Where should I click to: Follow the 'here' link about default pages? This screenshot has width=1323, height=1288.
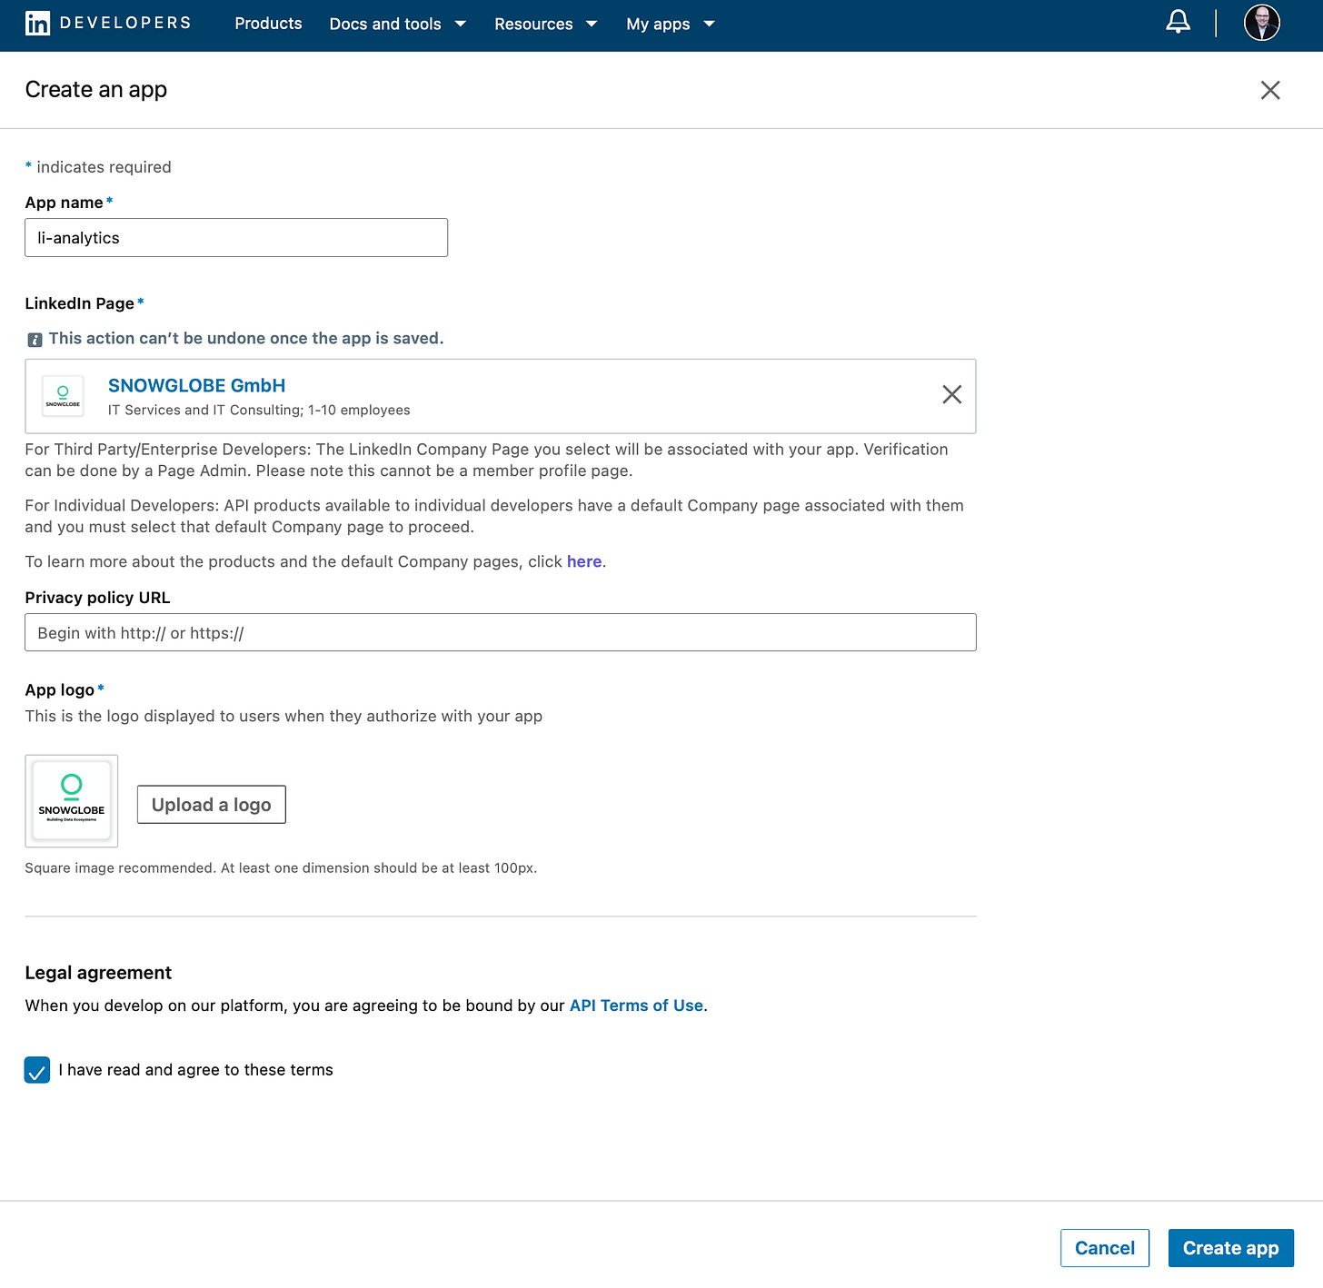(584, 561)
